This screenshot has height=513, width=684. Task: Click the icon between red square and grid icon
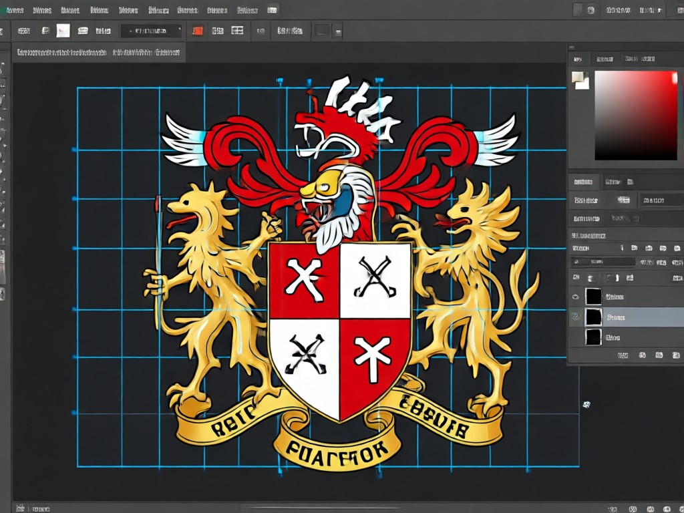point(218,31)
